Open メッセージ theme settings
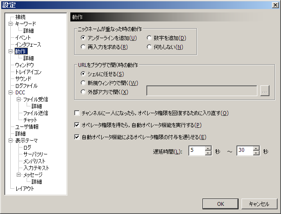The height and width of the screenshot is (214, 281). click(x=33, y=175)
